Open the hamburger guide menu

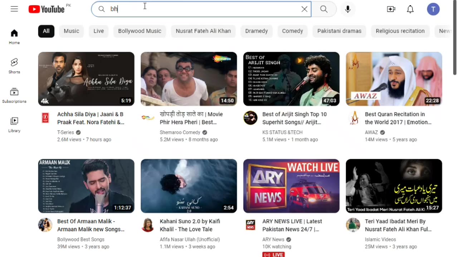pos(14,9)
